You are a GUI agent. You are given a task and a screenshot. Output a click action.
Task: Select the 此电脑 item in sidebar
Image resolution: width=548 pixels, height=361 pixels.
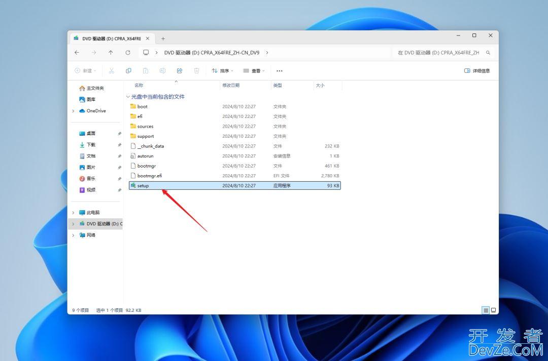coord(93,213)
